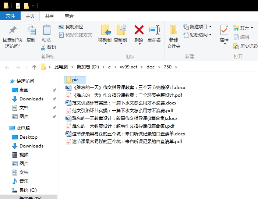Select 《难忘的一天》作文指导课教案 docx file

point(126,88)
